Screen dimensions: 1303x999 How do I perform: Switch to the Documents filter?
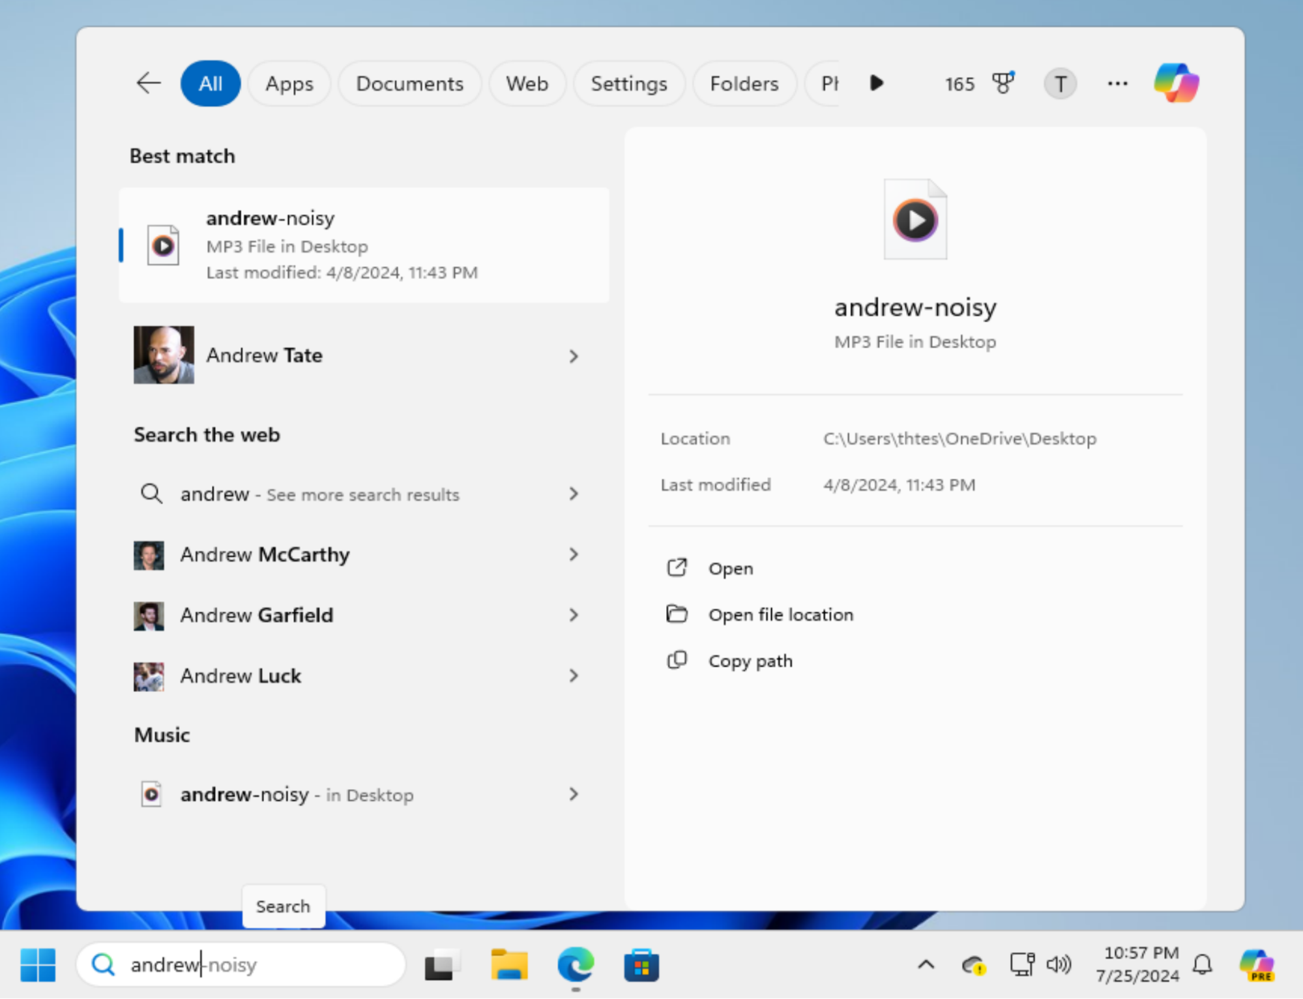click(x=409, y=83)
